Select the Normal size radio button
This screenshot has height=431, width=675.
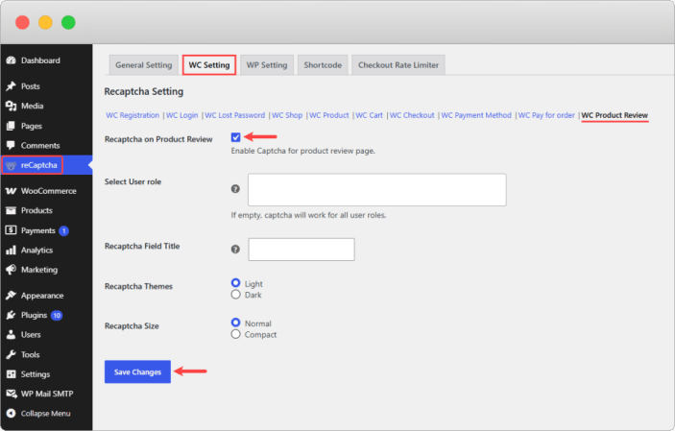pyautogui.click(x=235, y=323)
